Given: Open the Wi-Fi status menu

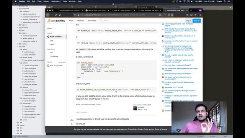Looking at the screenshot, I should pyautogui.click(x=185, y=2).
